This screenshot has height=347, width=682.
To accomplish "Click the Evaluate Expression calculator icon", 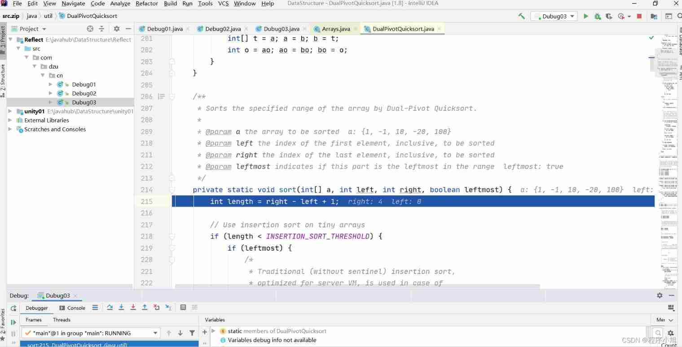I will (x=183, y=308).
